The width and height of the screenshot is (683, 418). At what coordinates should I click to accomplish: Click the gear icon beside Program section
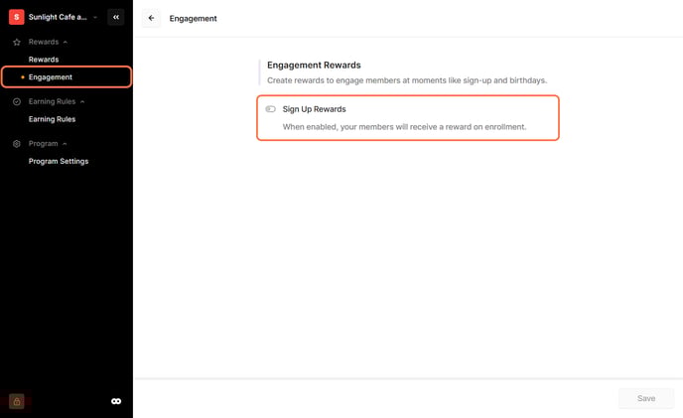(17, 143)
